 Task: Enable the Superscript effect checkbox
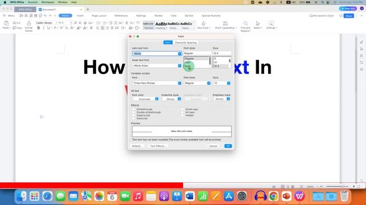[133, 115]
